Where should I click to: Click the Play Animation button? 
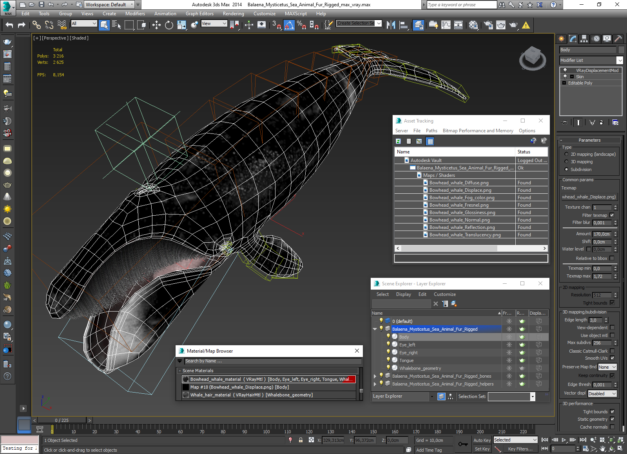(x=564, y=440)
